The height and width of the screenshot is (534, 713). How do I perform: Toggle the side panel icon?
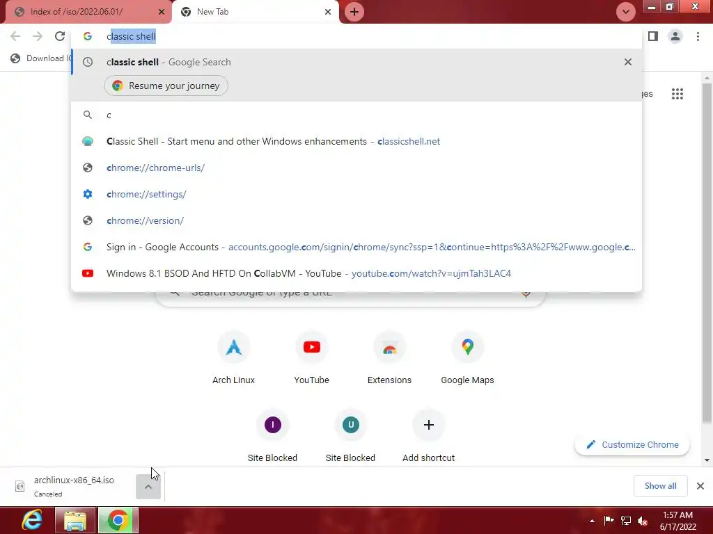click(653, 36)
